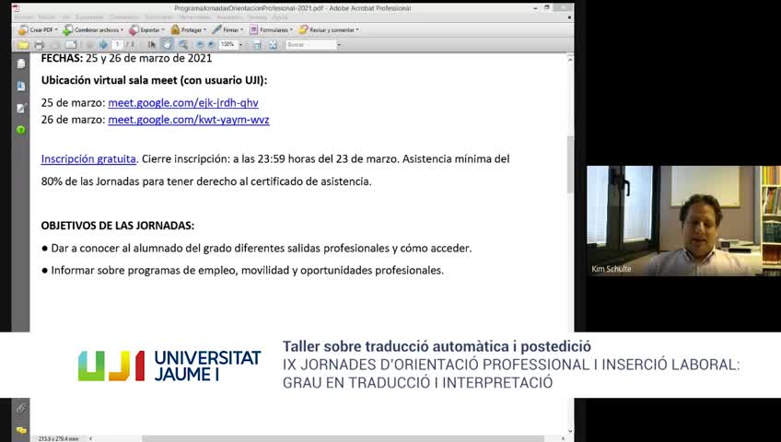Viewport: 781px width, 442px height.
Task: Follow the Inscripción gratuita link
Action: pos(88,158)
